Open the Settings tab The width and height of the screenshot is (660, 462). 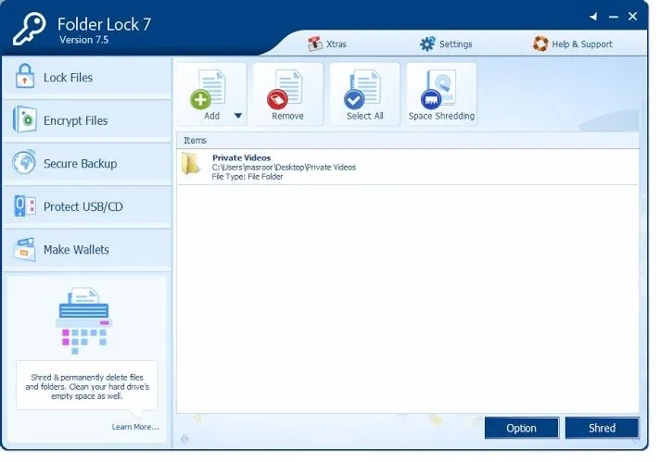(446, 44)
